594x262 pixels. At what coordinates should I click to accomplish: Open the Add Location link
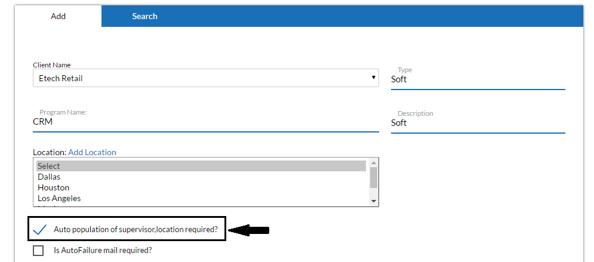[92, 152]
